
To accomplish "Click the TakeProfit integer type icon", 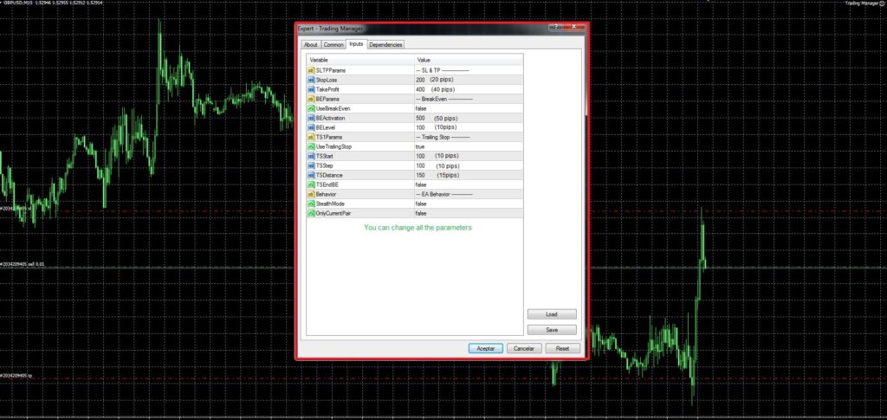I will click(x=311, y=89).
